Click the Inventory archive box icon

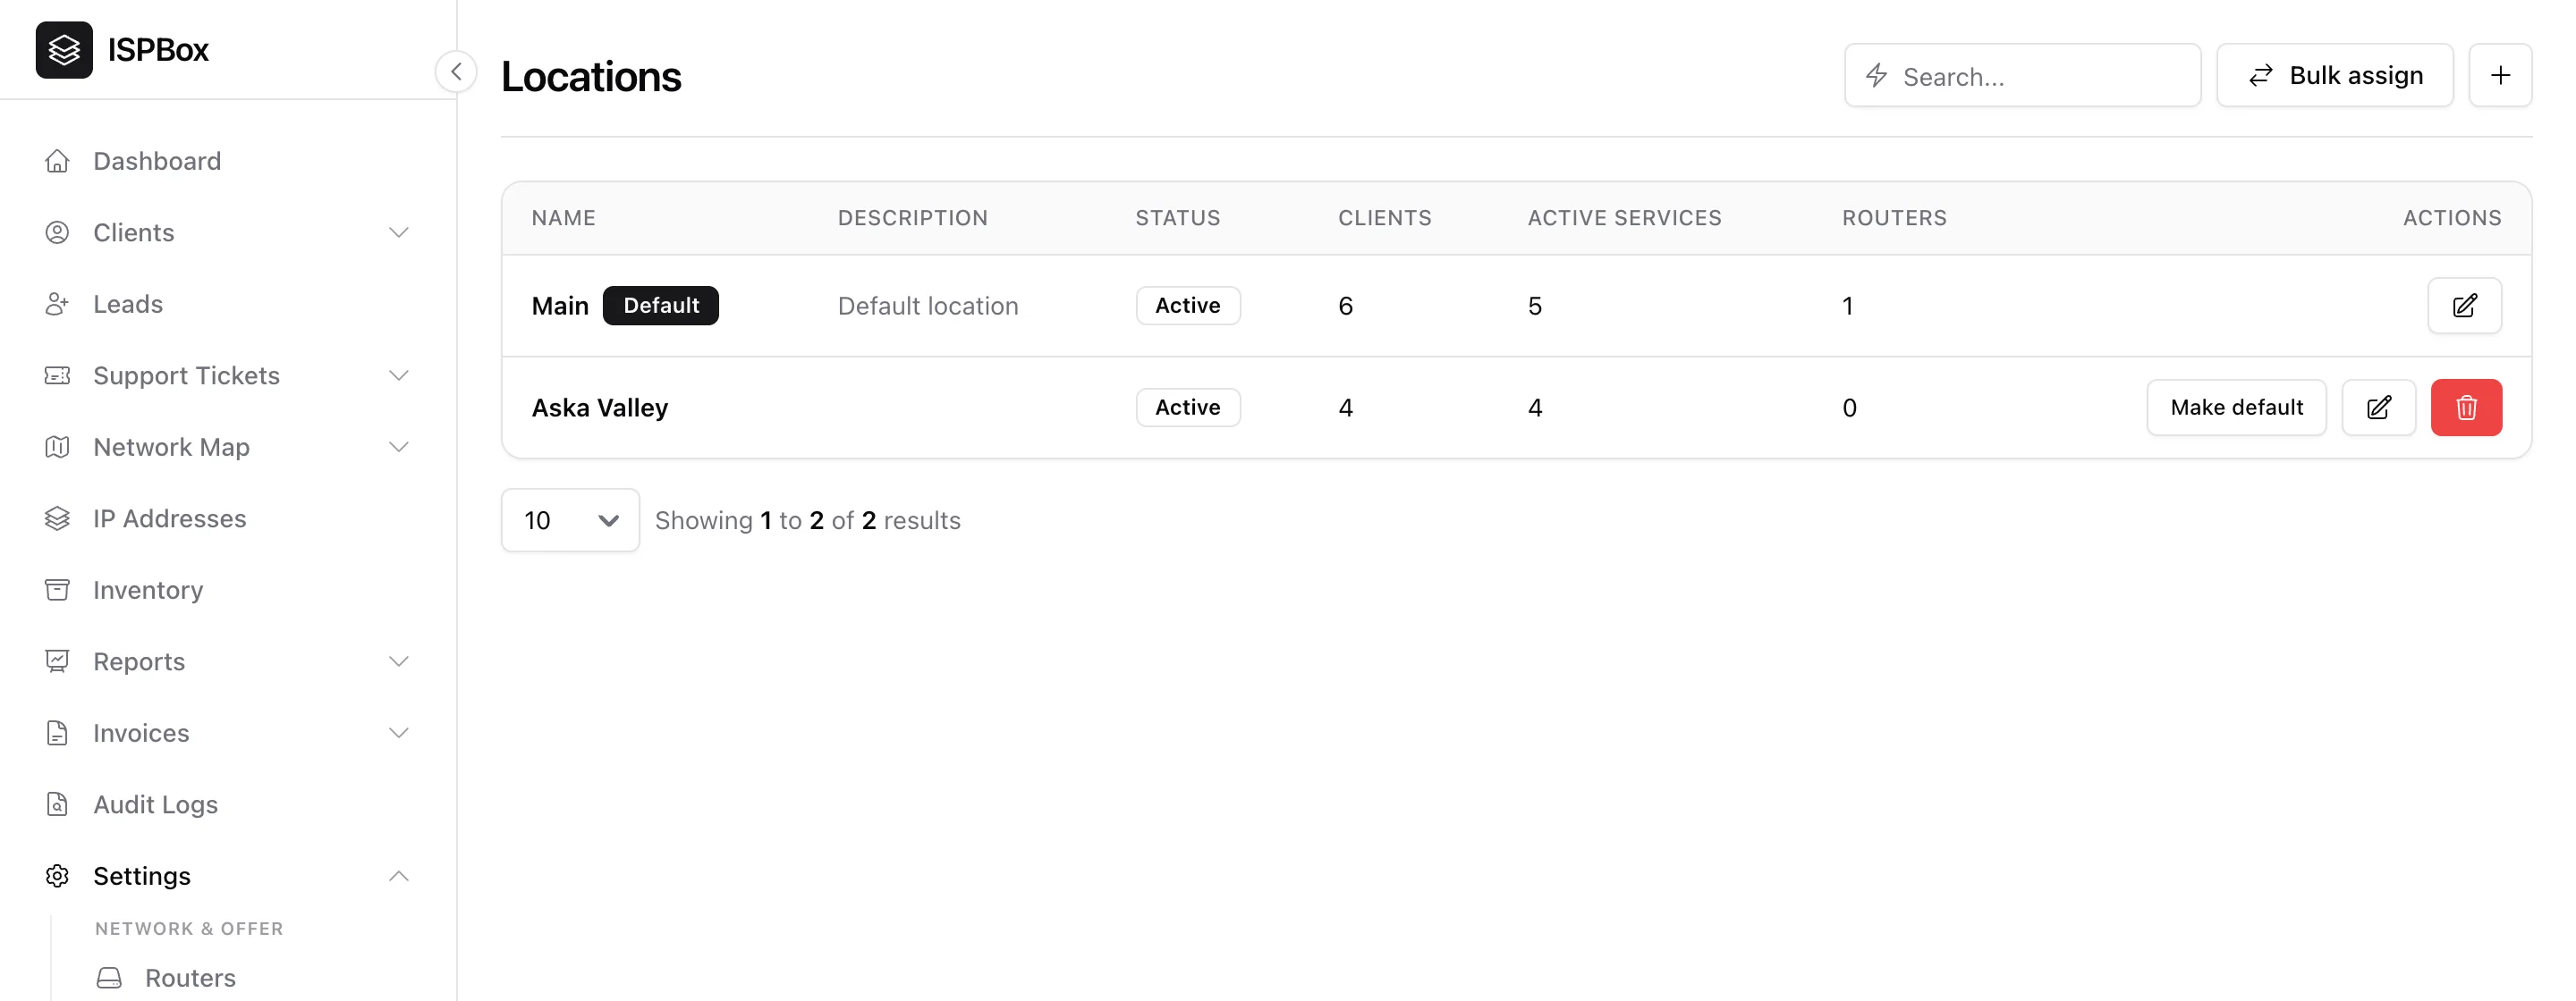(57, 589)
